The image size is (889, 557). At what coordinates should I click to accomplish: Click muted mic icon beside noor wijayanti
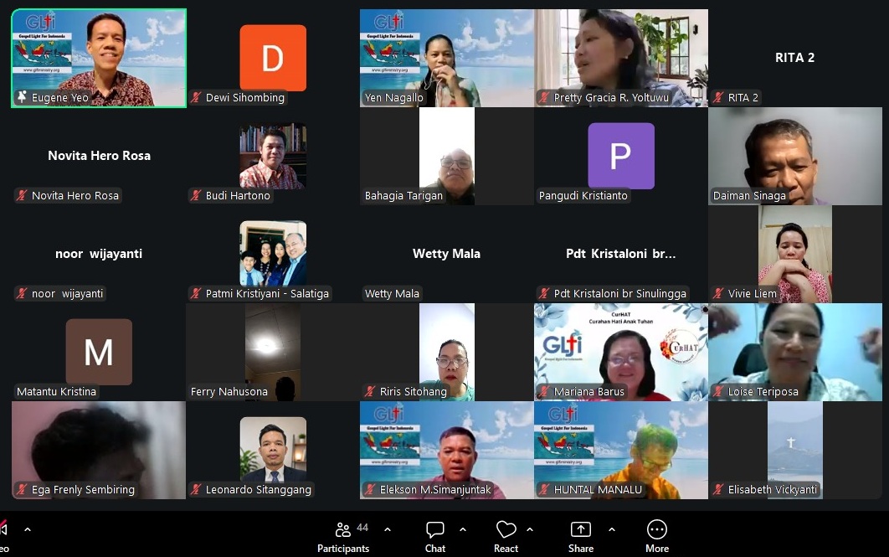click(22, 294)
